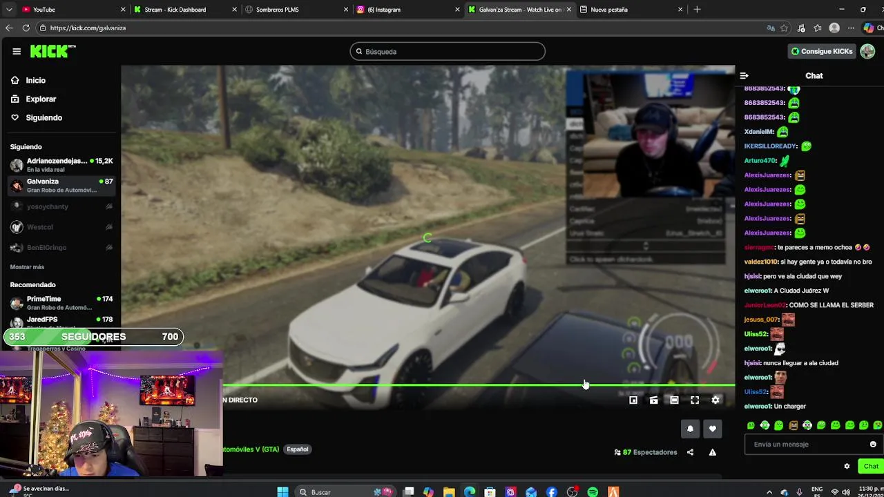The height and width of the screenshot is (497, 884).
Task: Share the stream via share icon
Action: [690, 452]
